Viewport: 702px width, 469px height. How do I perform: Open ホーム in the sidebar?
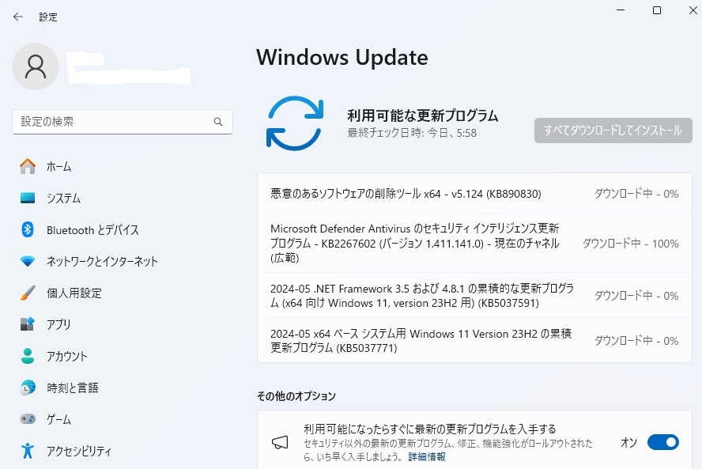(x=58, y=166)
